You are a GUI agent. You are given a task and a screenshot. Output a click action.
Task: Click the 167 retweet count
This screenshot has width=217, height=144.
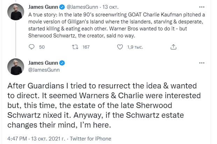[x=86, y=47]
